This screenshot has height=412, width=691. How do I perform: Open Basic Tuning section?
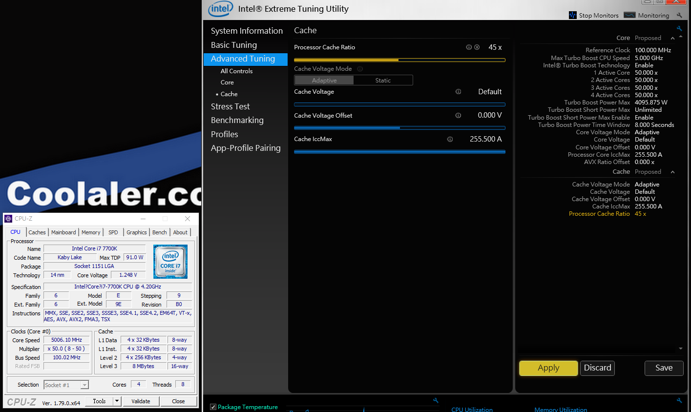(x=234, y=45)
